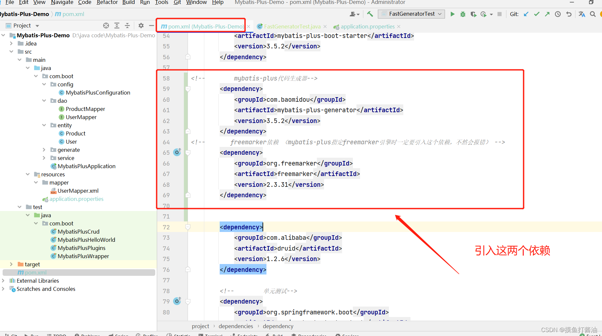Expand the generate package
The height and width of the screenshot is (336, 602).
44,150
